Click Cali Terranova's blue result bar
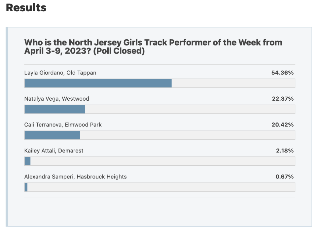 (52, 135)
